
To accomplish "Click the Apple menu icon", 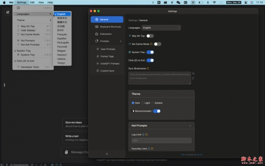I will (x=4, y=2).
